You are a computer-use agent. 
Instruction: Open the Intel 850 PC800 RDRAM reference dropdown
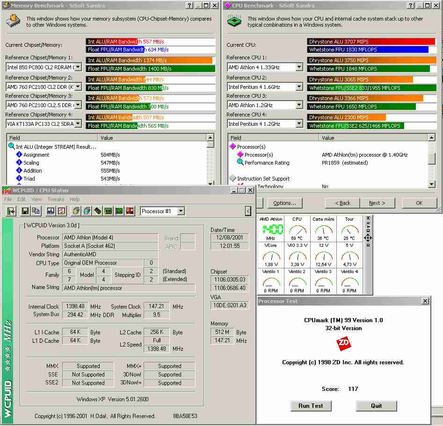click(78, 67)
